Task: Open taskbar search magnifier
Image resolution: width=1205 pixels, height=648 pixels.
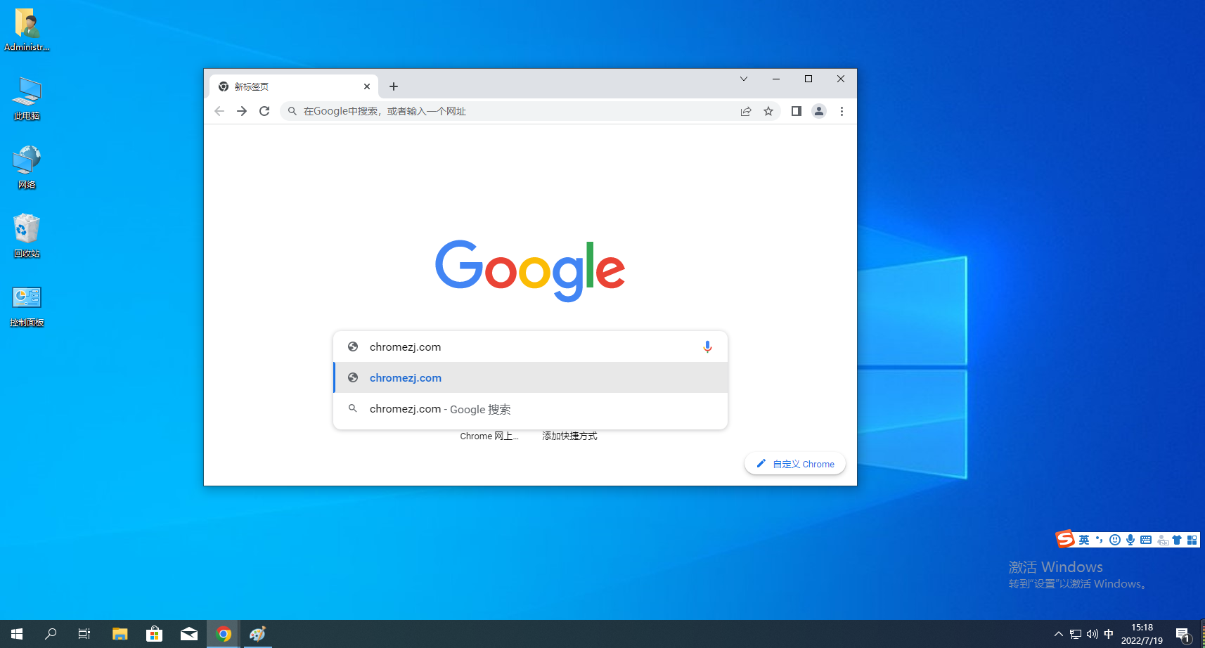Action: (51, 634)
